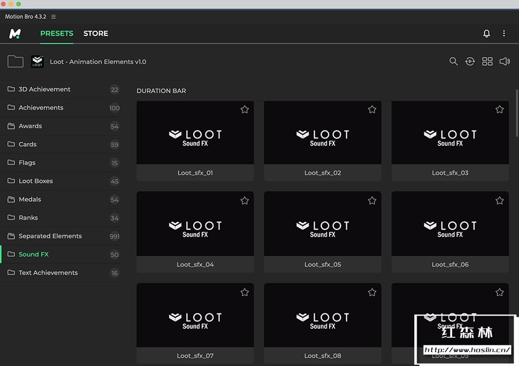Select the Loot_sfx_04 thumbnail
519x366 pixels.
[196, 224]
